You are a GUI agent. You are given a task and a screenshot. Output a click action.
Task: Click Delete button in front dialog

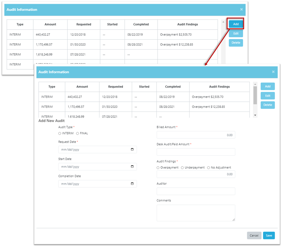click(267, 105)
